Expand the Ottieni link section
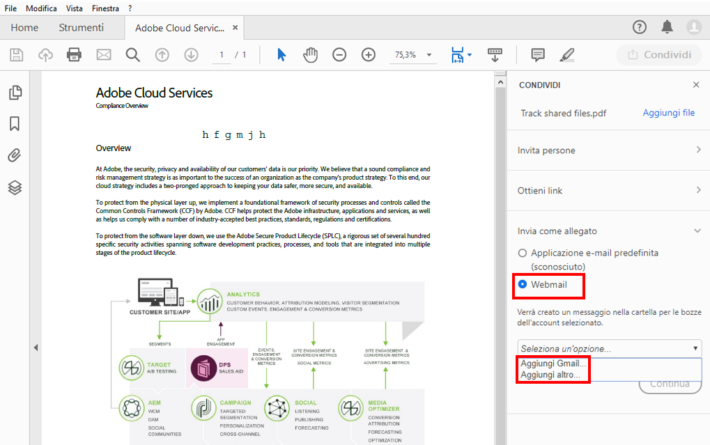 (x=608, y=190)
